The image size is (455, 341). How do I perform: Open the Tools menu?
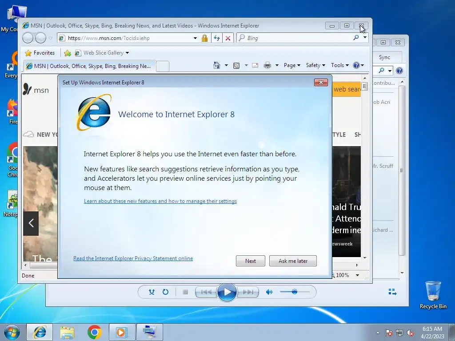(x=340, y=65)
